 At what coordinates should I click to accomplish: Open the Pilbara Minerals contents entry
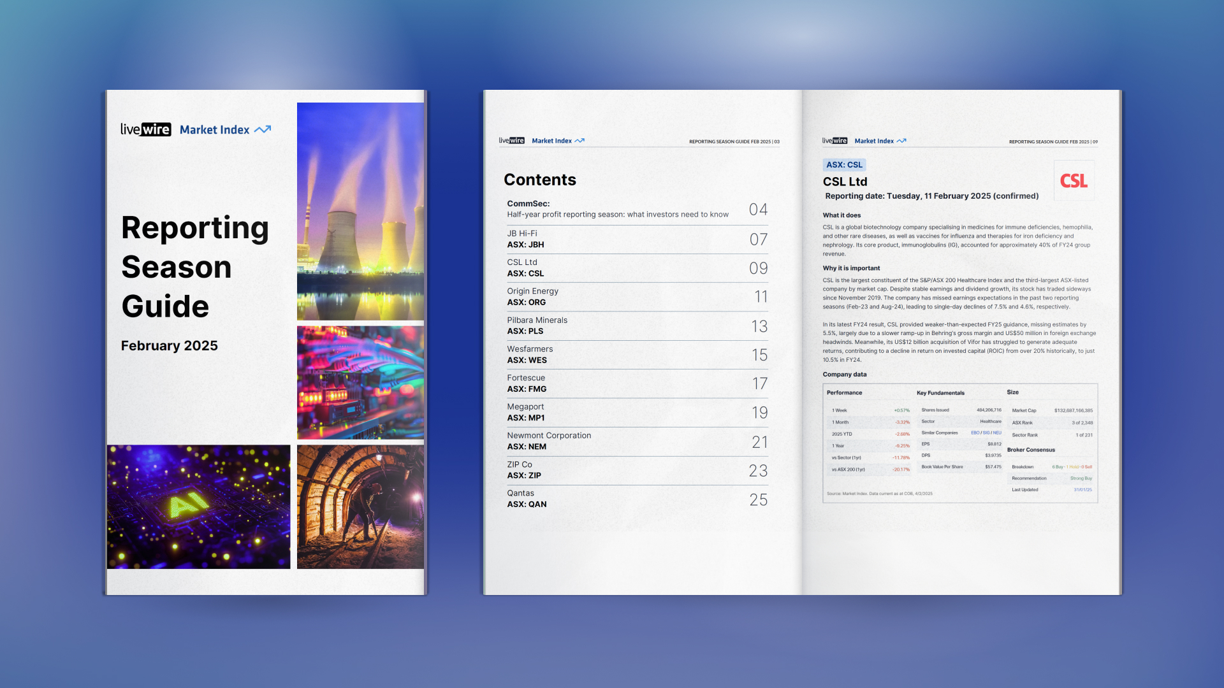tap(537, 326)
